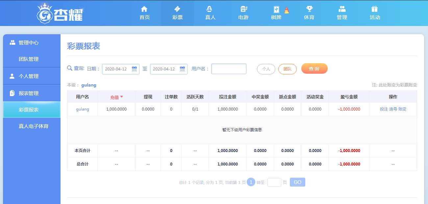Toggle sort arrow on 充值 column
The height and width of the screenshot is (204, 428).
121,97
